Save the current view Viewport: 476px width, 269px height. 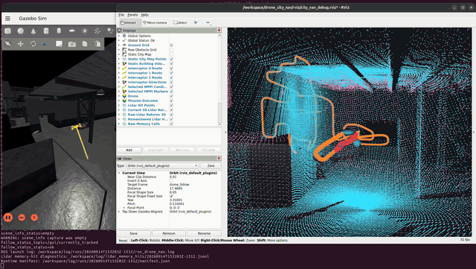[134, 233]
